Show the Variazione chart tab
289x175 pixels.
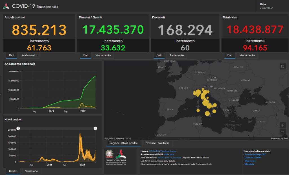click(31, 171)
